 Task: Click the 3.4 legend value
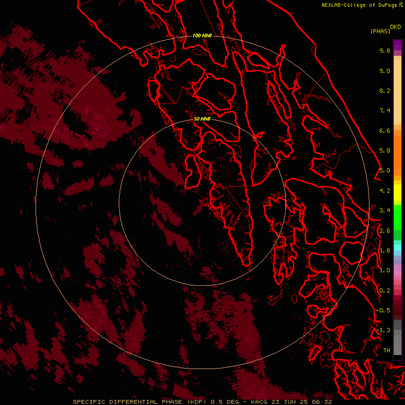(385, 211)
